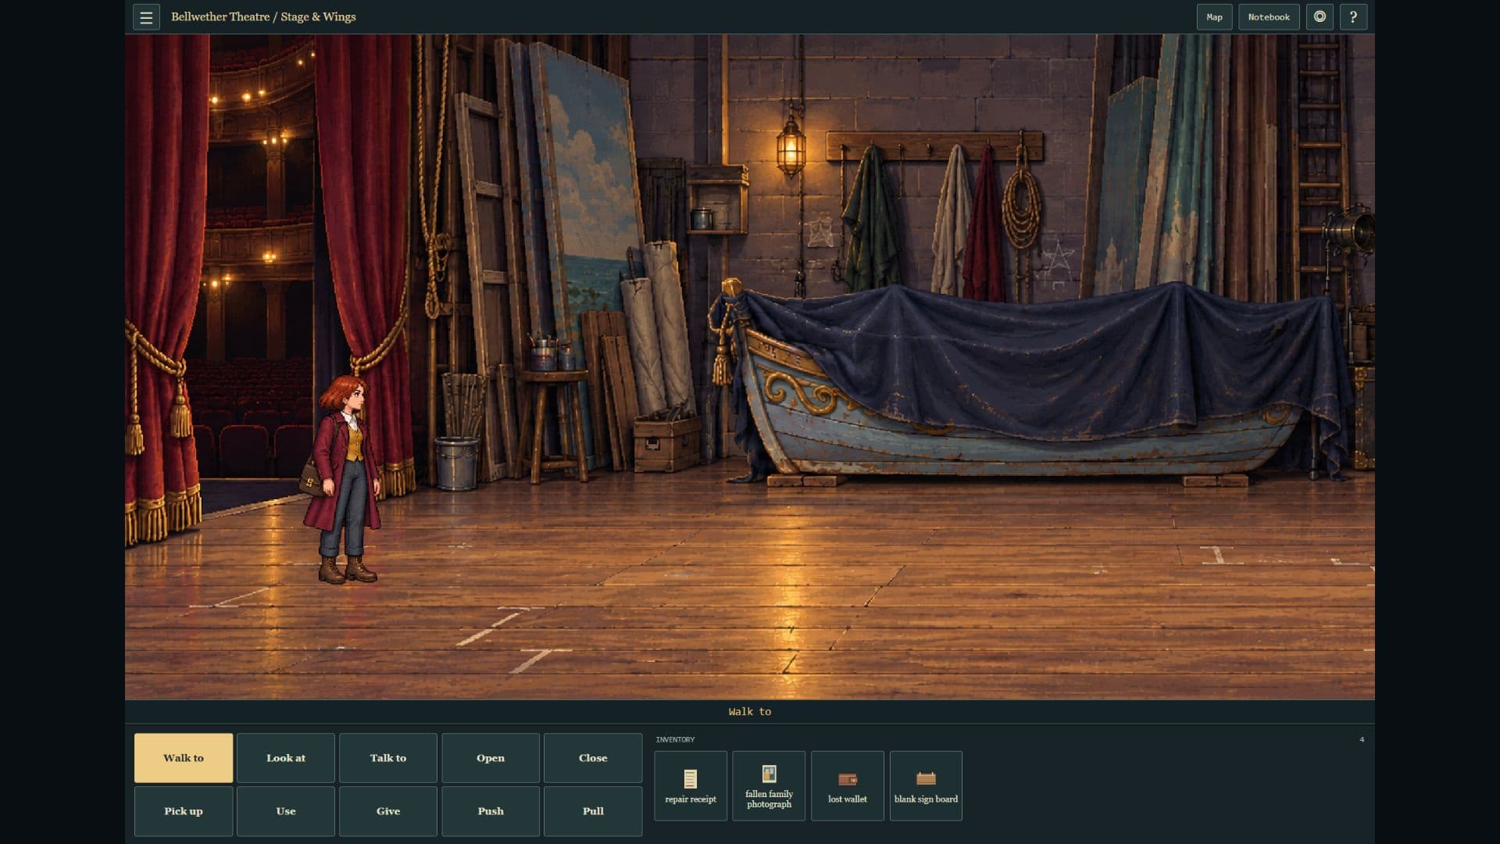Open the Notebook
This screenshot has height=844, width=1500.
tap(1269, 17)
